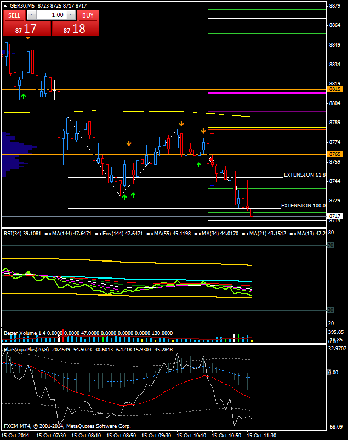This screenshot has width=348, height=440.
Task: Select orange down arrow above the 08:50 candles
Action: (129, 143)
